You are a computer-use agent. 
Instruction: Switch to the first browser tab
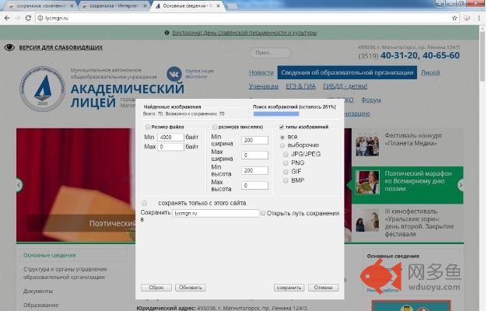(41, 5)
